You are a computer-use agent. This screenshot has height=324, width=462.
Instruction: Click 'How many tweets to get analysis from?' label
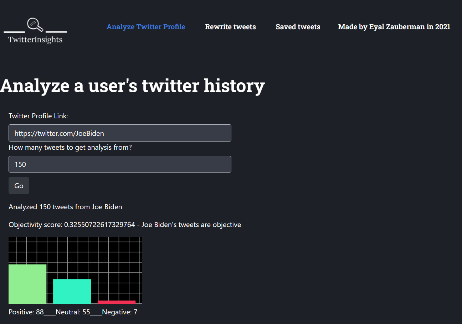coord(70,147)
